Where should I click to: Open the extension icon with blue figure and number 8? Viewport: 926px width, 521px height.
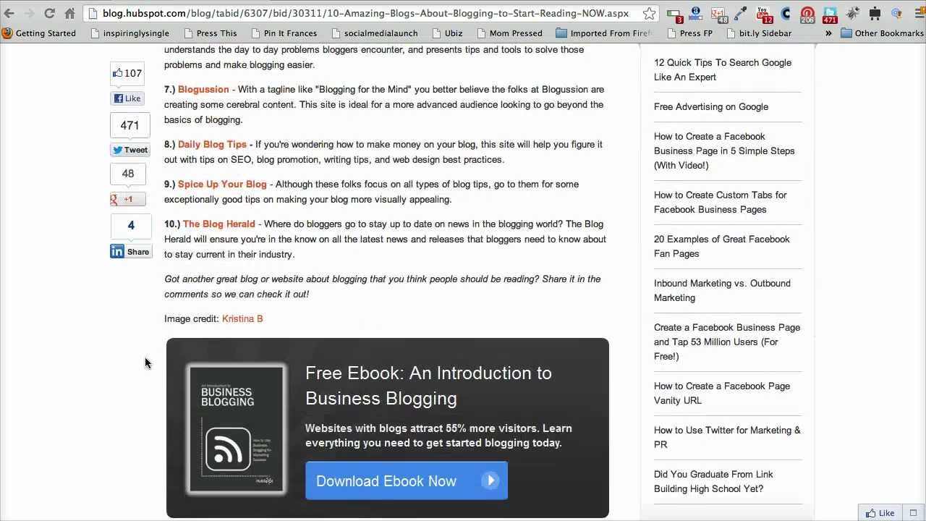coord(696,13)
